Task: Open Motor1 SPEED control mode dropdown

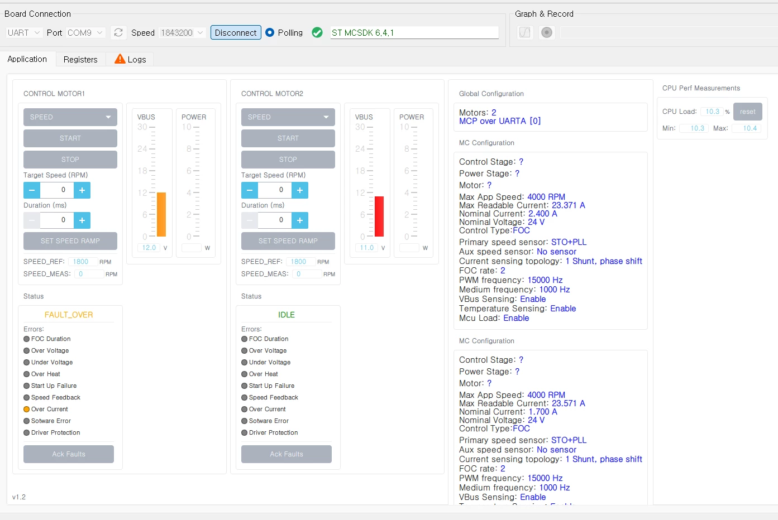Action: [70, 117]
